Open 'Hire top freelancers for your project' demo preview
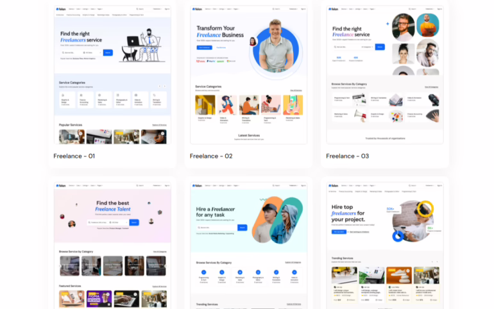 pos(385,246)
